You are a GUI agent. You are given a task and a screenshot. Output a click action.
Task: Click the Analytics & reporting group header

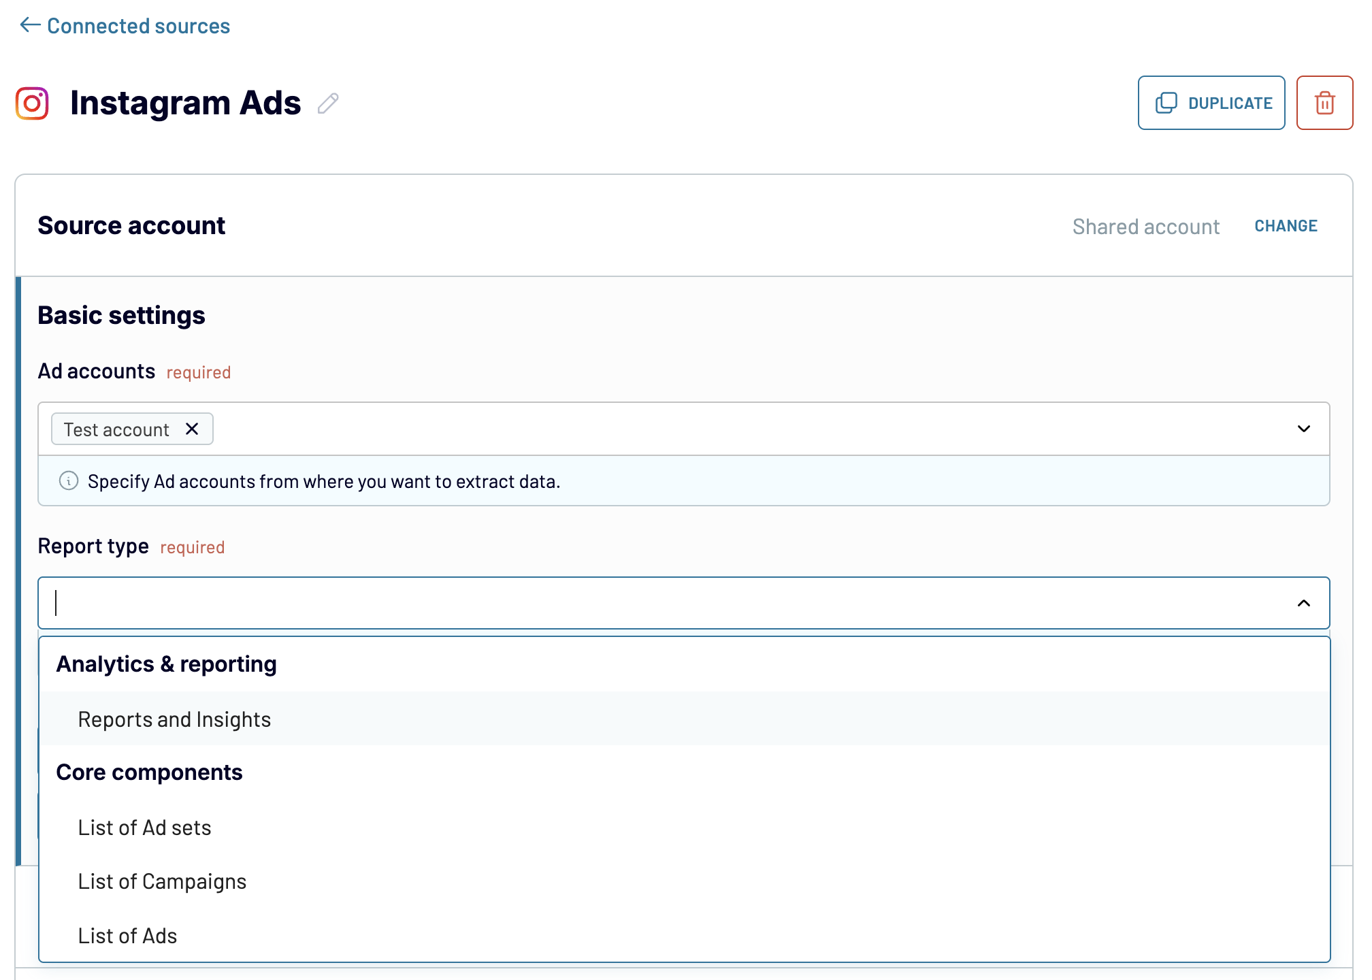(166, 664)
